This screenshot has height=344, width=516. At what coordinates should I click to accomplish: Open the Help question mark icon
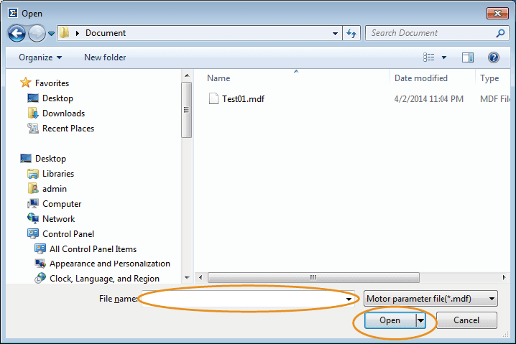pos(494,57)
